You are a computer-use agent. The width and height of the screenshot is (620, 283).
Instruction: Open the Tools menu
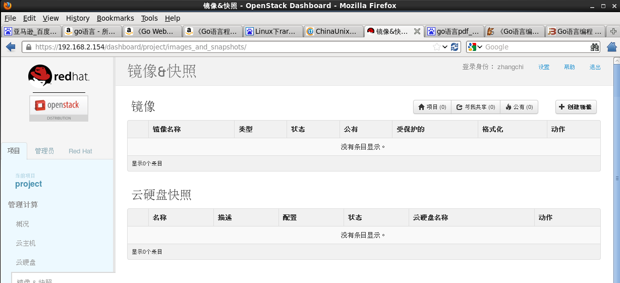(x=149, y=18)
